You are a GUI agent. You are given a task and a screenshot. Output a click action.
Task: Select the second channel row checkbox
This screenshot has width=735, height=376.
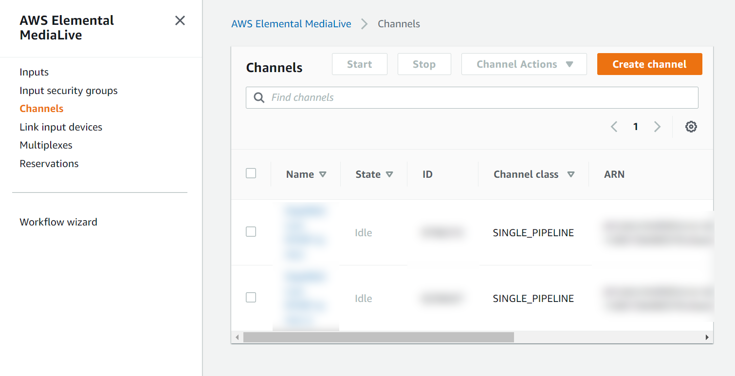251,297
